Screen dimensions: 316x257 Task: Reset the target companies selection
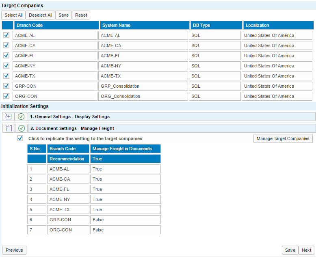[x=81, y=15]
